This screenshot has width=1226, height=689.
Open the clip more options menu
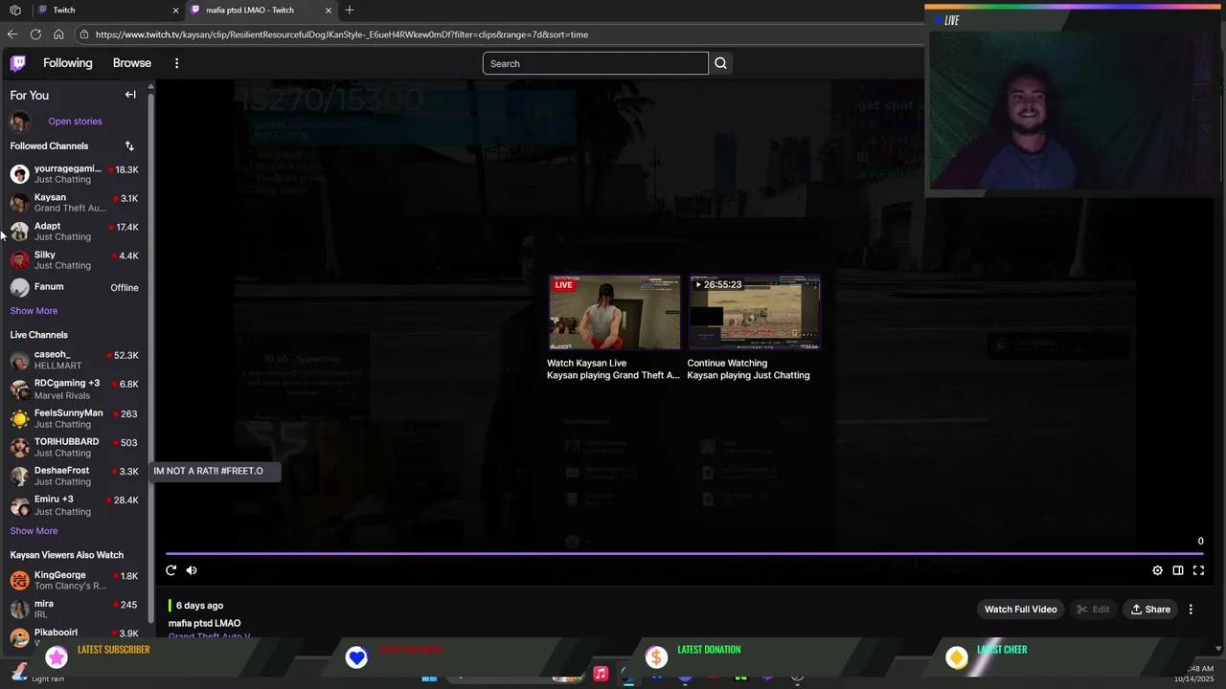(x=1191, y=610)
